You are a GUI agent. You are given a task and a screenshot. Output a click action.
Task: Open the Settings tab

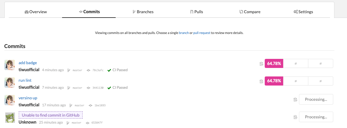tap(303, 12)
